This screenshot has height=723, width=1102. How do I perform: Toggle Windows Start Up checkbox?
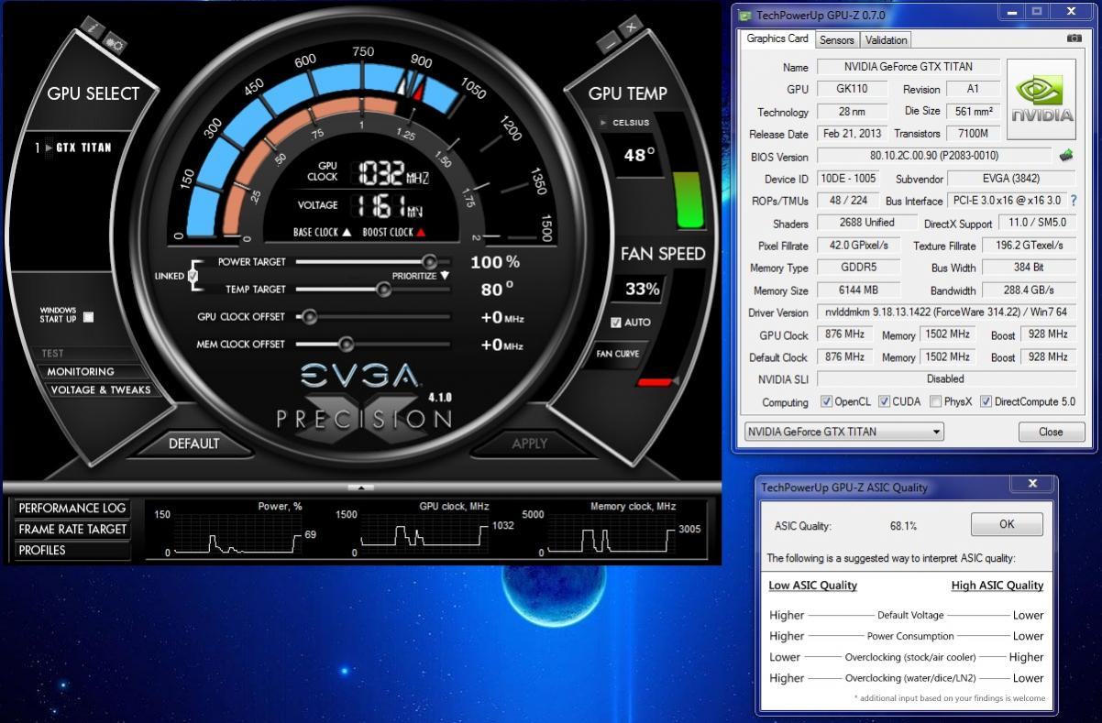88,317
